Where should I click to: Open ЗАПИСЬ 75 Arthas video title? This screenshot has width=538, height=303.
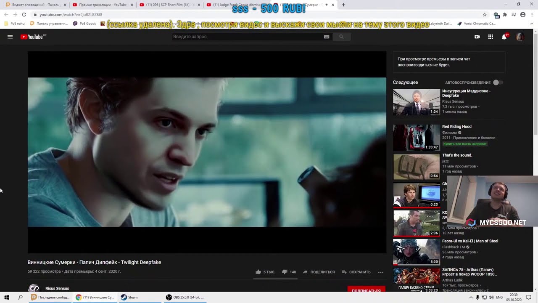pos(469,272)
